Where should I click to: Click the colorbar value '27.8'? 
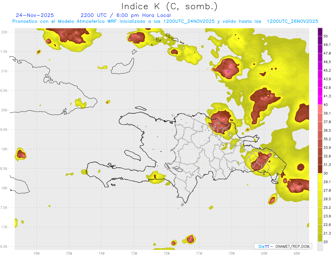327,190
